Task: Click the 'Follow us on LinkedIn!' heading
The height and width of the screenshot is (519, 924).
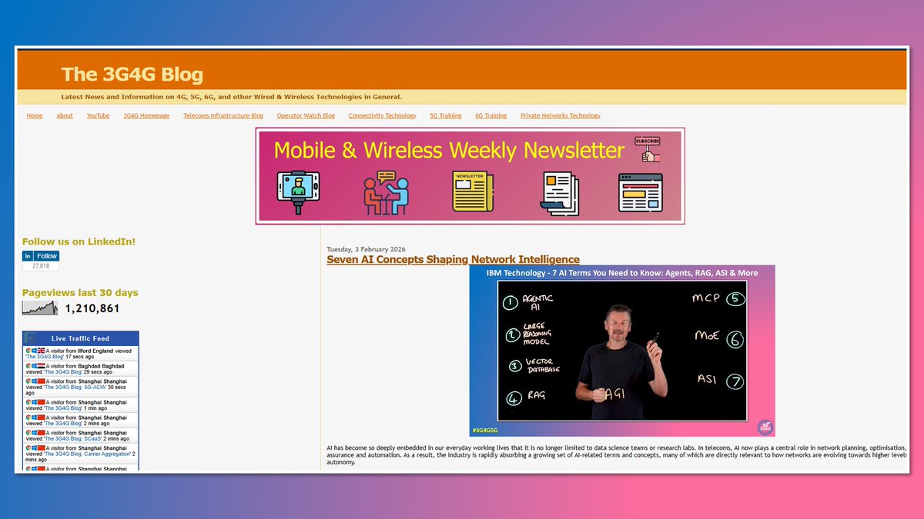Action: [79, 241]
